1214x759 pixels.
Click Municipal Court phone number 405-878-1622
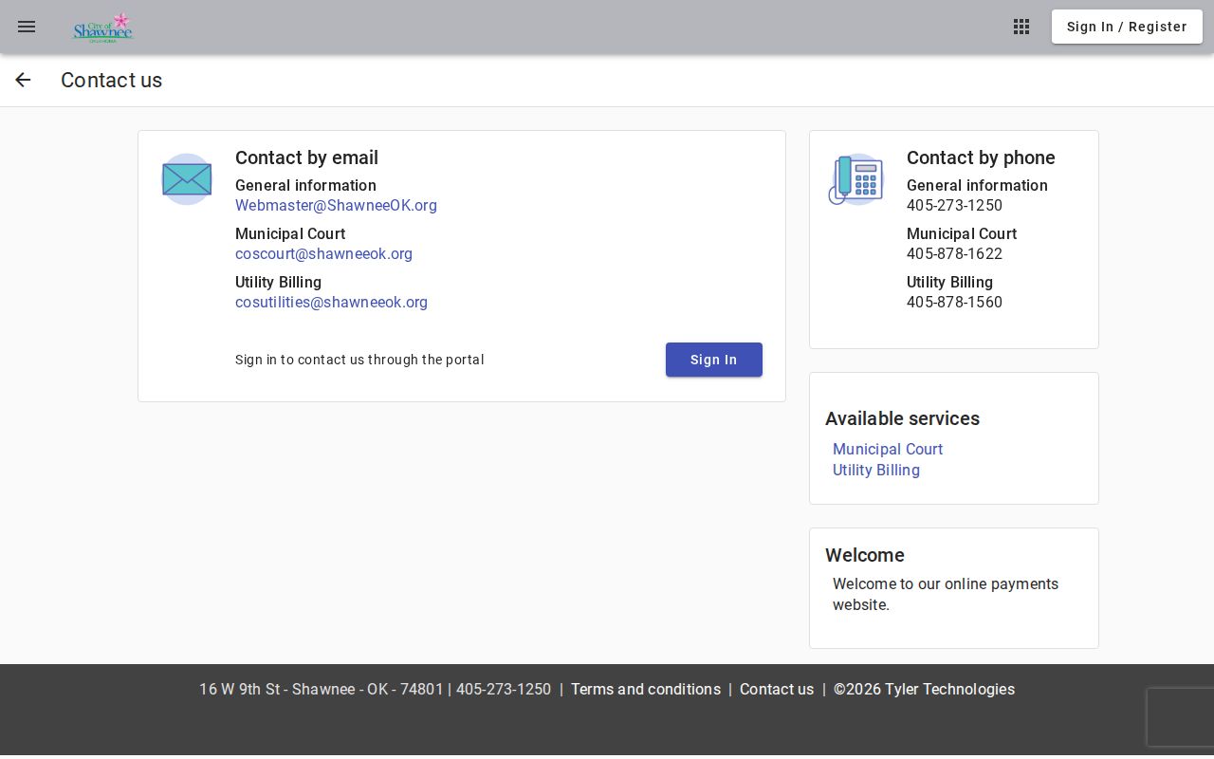954,254
